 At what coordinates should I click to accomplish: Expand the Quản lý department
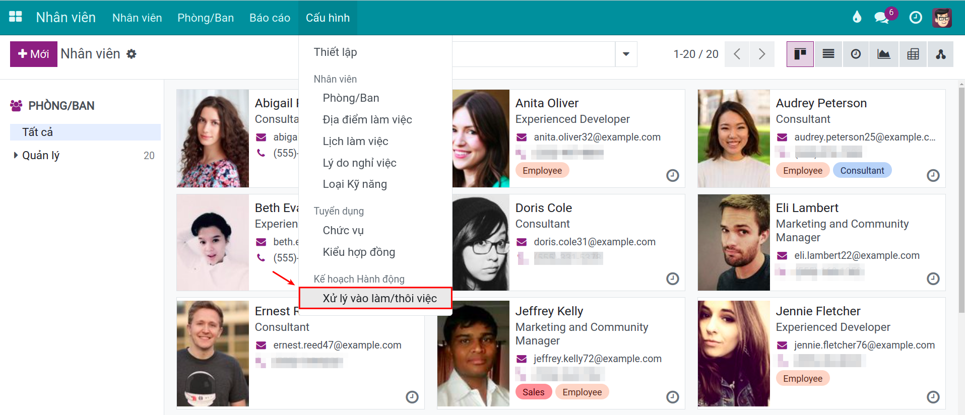coord(16,155)
